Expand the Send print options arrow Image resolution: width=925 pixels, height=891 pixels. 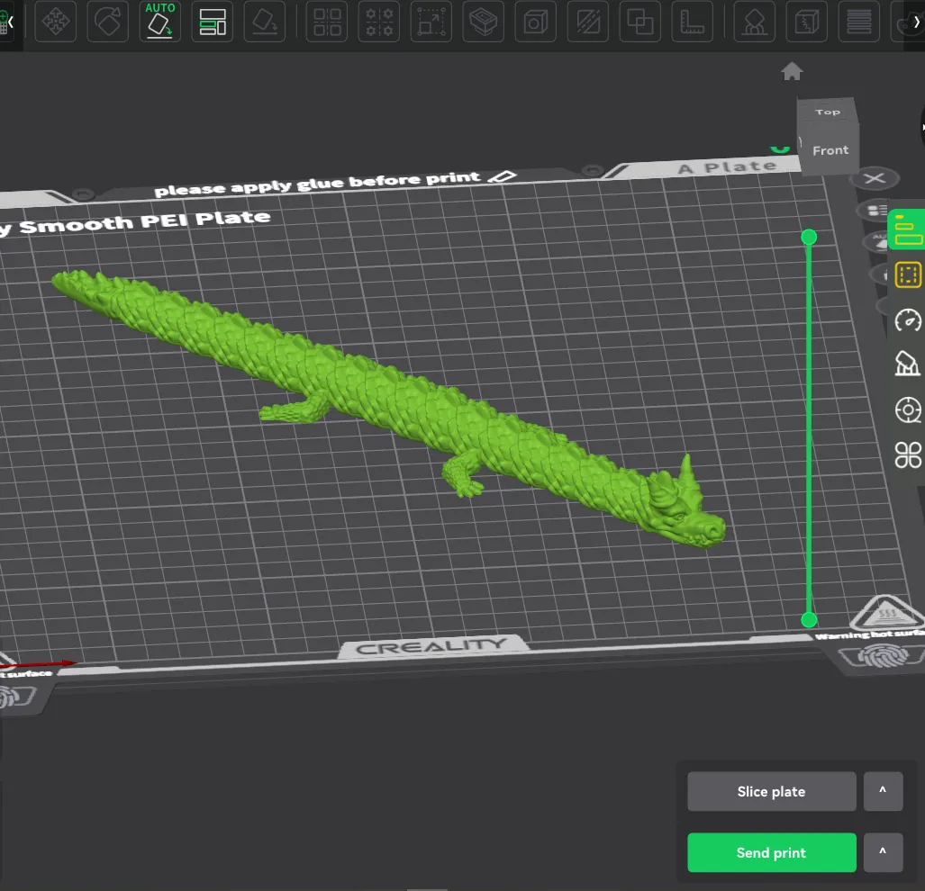pos(883,853)
